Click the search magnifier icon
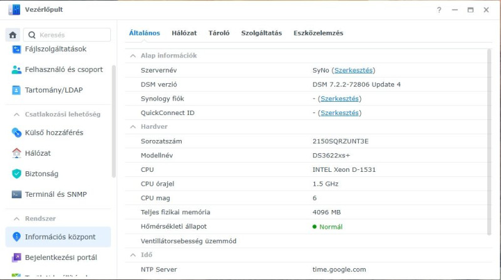The width and height of the screenshot is (501, 280). [32, 35]
